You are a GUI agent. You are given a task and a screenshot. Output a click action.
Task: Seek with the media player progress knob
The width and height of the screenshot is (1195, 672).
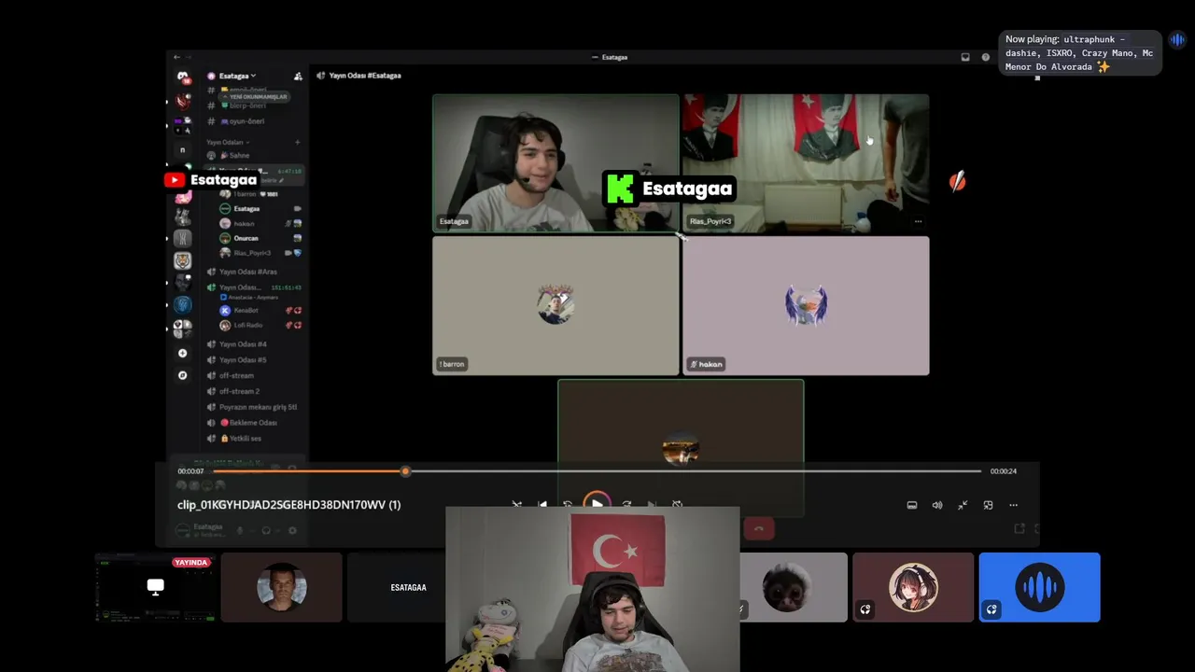(x=405, y=471)
